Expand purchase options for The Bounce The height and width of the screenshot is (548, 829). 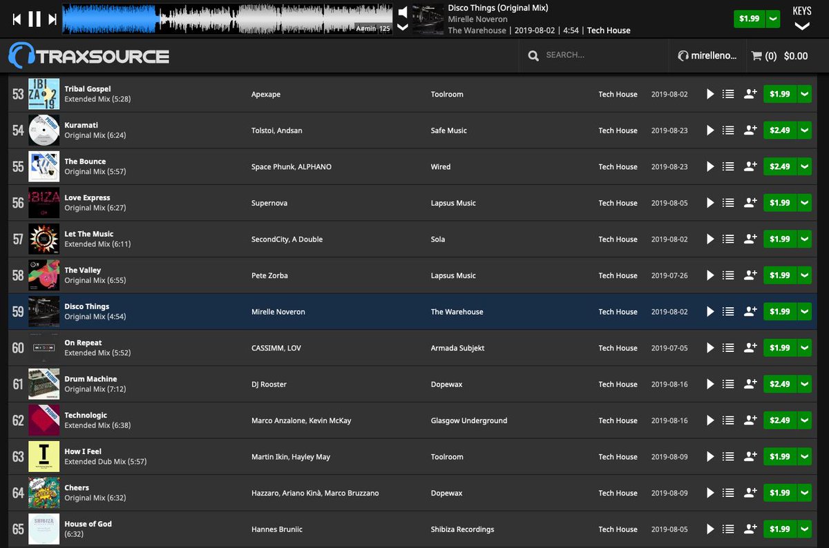[x=805, y=166]
